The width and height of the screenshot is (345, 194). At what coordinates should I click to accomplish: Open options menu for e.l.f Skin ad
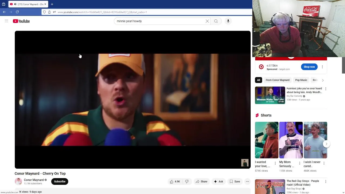(322, 67)
